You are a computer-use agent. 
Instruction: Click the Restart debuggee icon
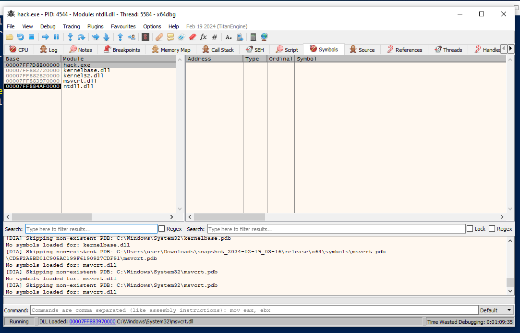coord(21,37)
